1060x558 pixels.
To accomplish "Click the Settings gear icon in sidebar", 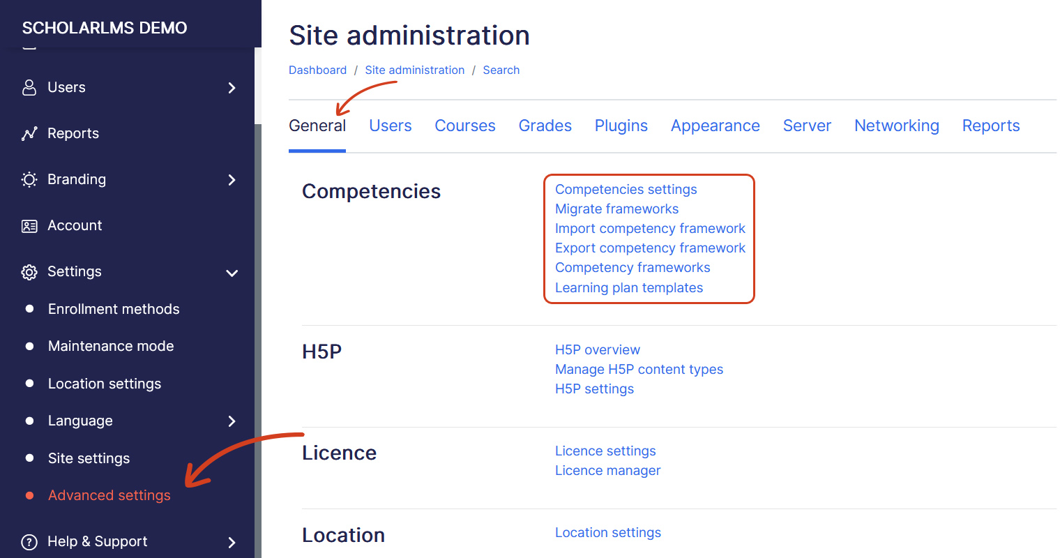I will pos(29,272).
